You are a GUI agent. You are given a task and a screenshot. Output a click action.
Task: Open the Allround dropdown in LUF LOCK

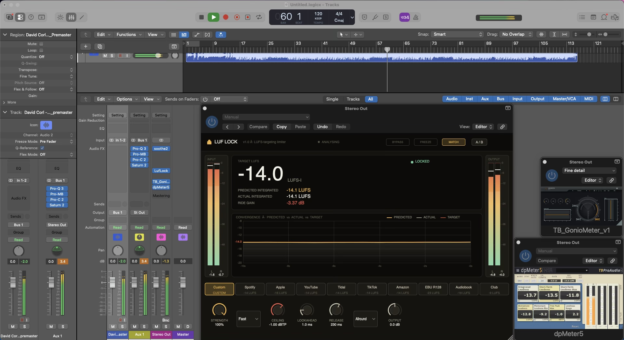pos(365,319)
